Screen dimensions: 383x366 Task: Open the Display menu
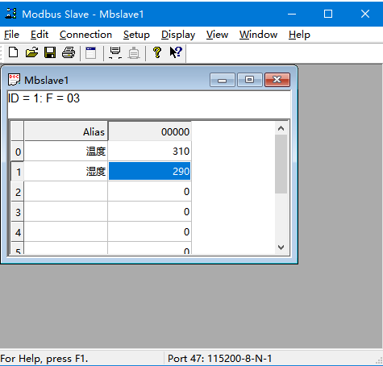(178, 35)
